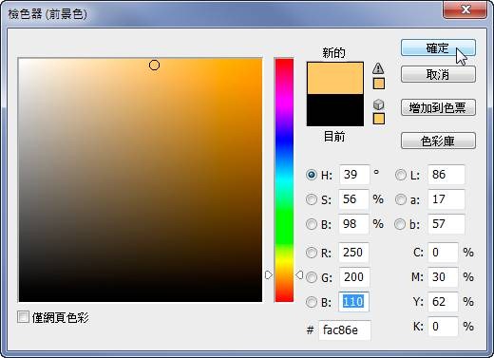Click the Y yellow field showing 62
Screen dimensions: 494x358
pos(443,302)
